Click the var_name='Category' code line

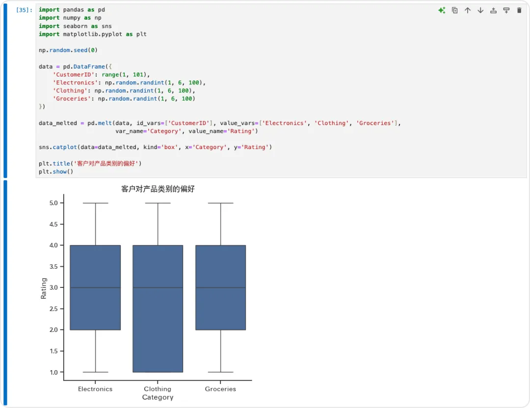pos(186,131)
